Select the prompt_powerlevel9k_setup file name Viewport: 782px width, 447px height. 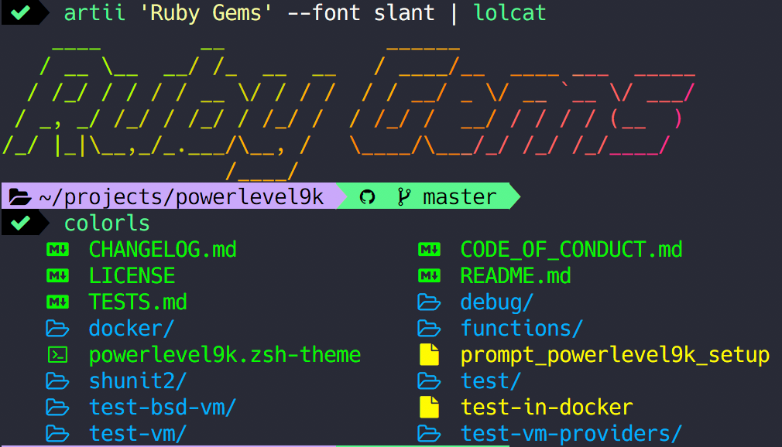point(615,355)
